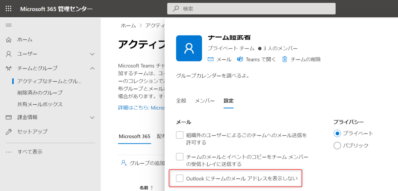Screen dimensions: 398x191
Task: Click セットアップ label in sidebar
Action: point(32,132)
